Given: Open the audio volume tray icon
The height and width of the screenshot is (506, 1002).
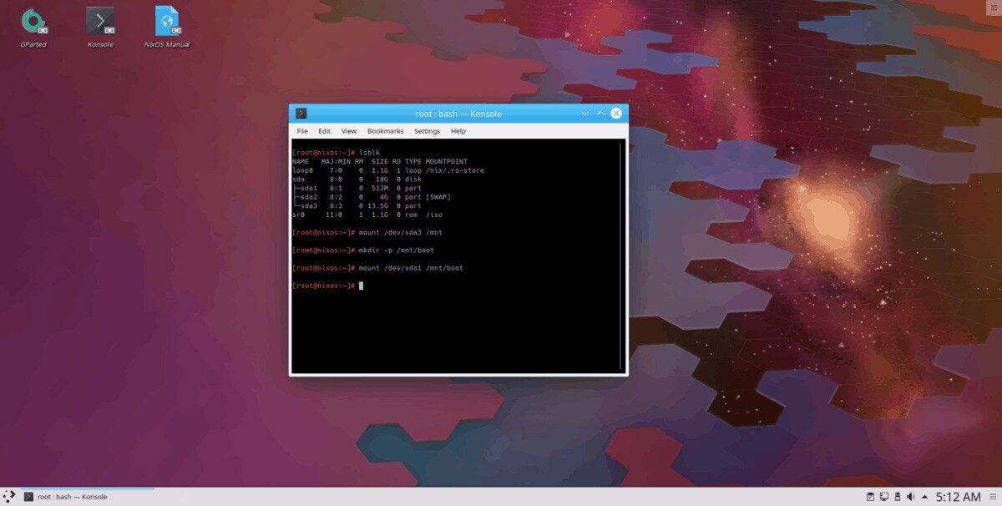Looking at the screenshot, I should 910,497.
